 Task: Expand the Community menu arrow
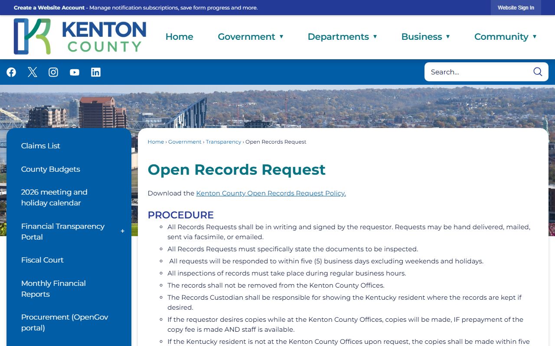pos(535,37)
